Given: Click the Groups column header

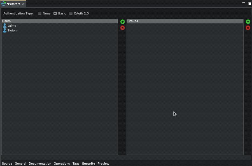Looking at the screenshot, I should point(185,21).
